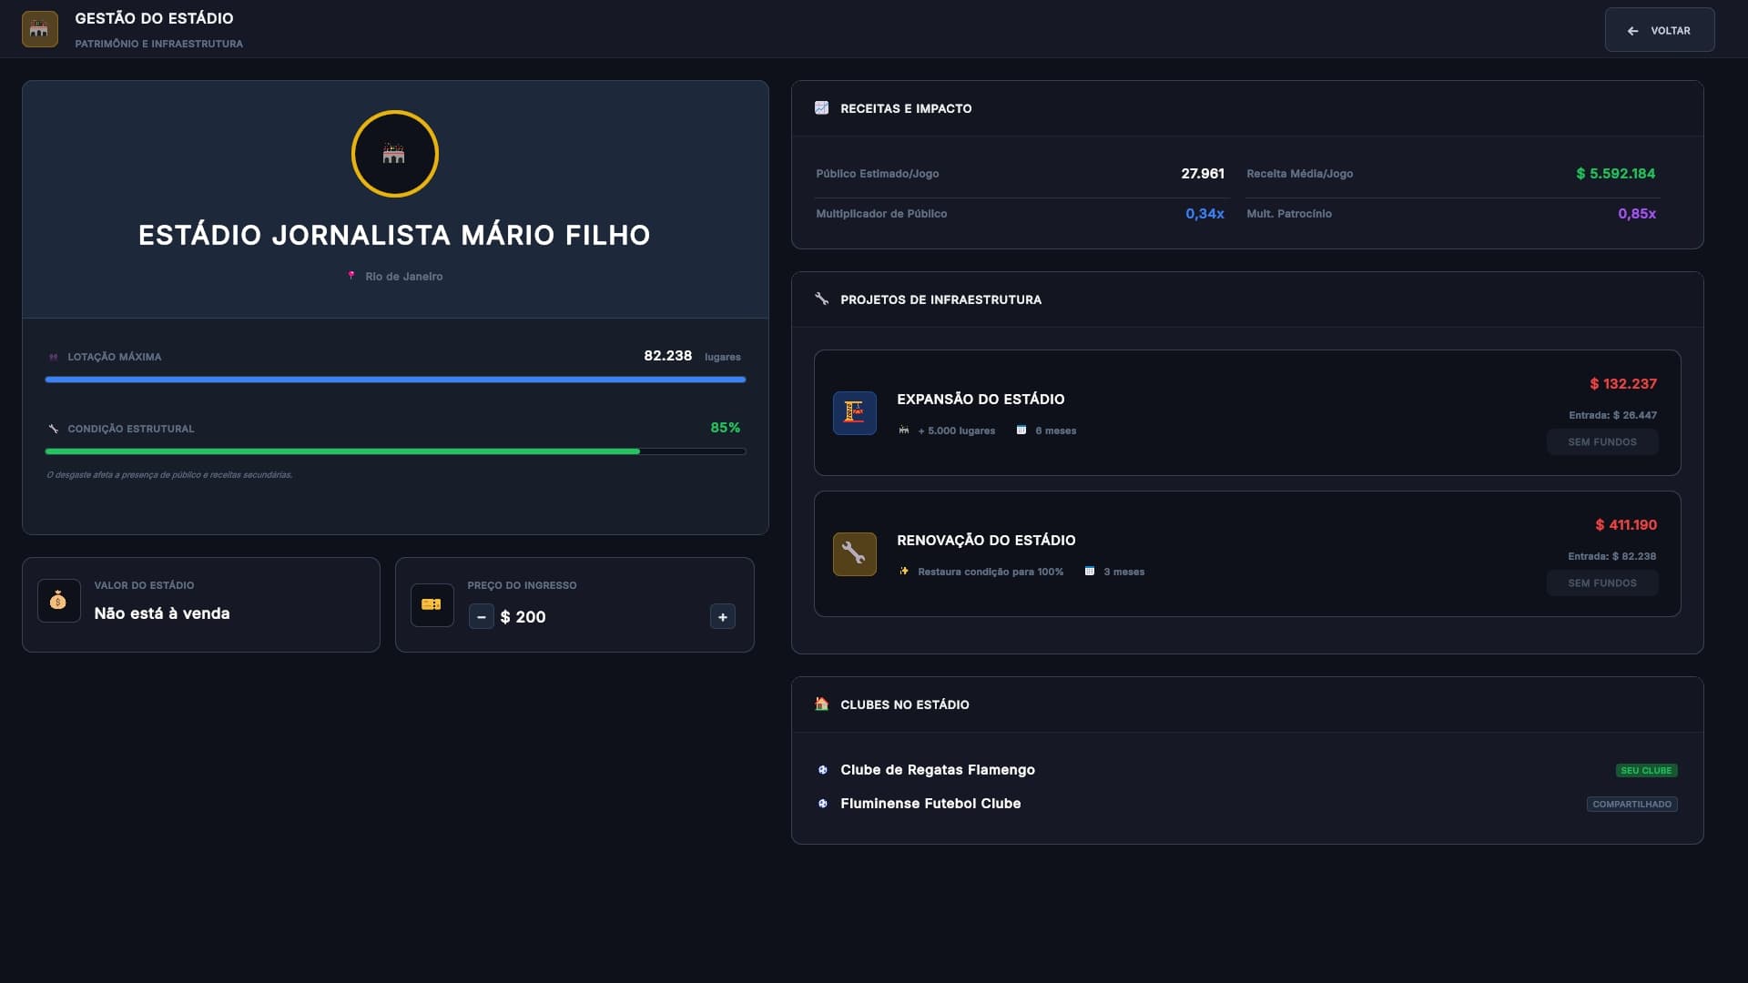
Task: Click the wrench icon beside Projetos de Infraestrutura
Action: pos(821,299)
